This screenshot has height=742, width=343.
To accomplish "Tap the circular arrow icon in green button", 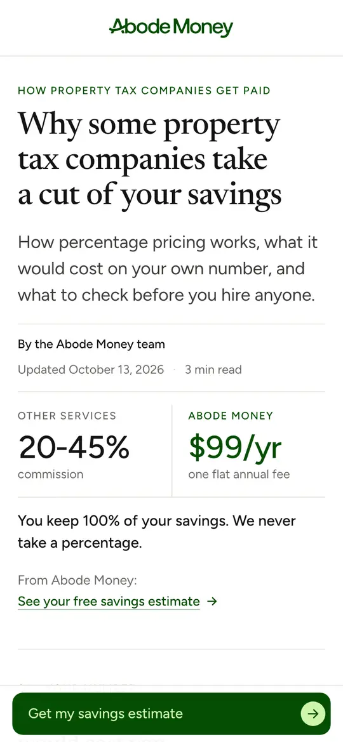I will point(313,713).
